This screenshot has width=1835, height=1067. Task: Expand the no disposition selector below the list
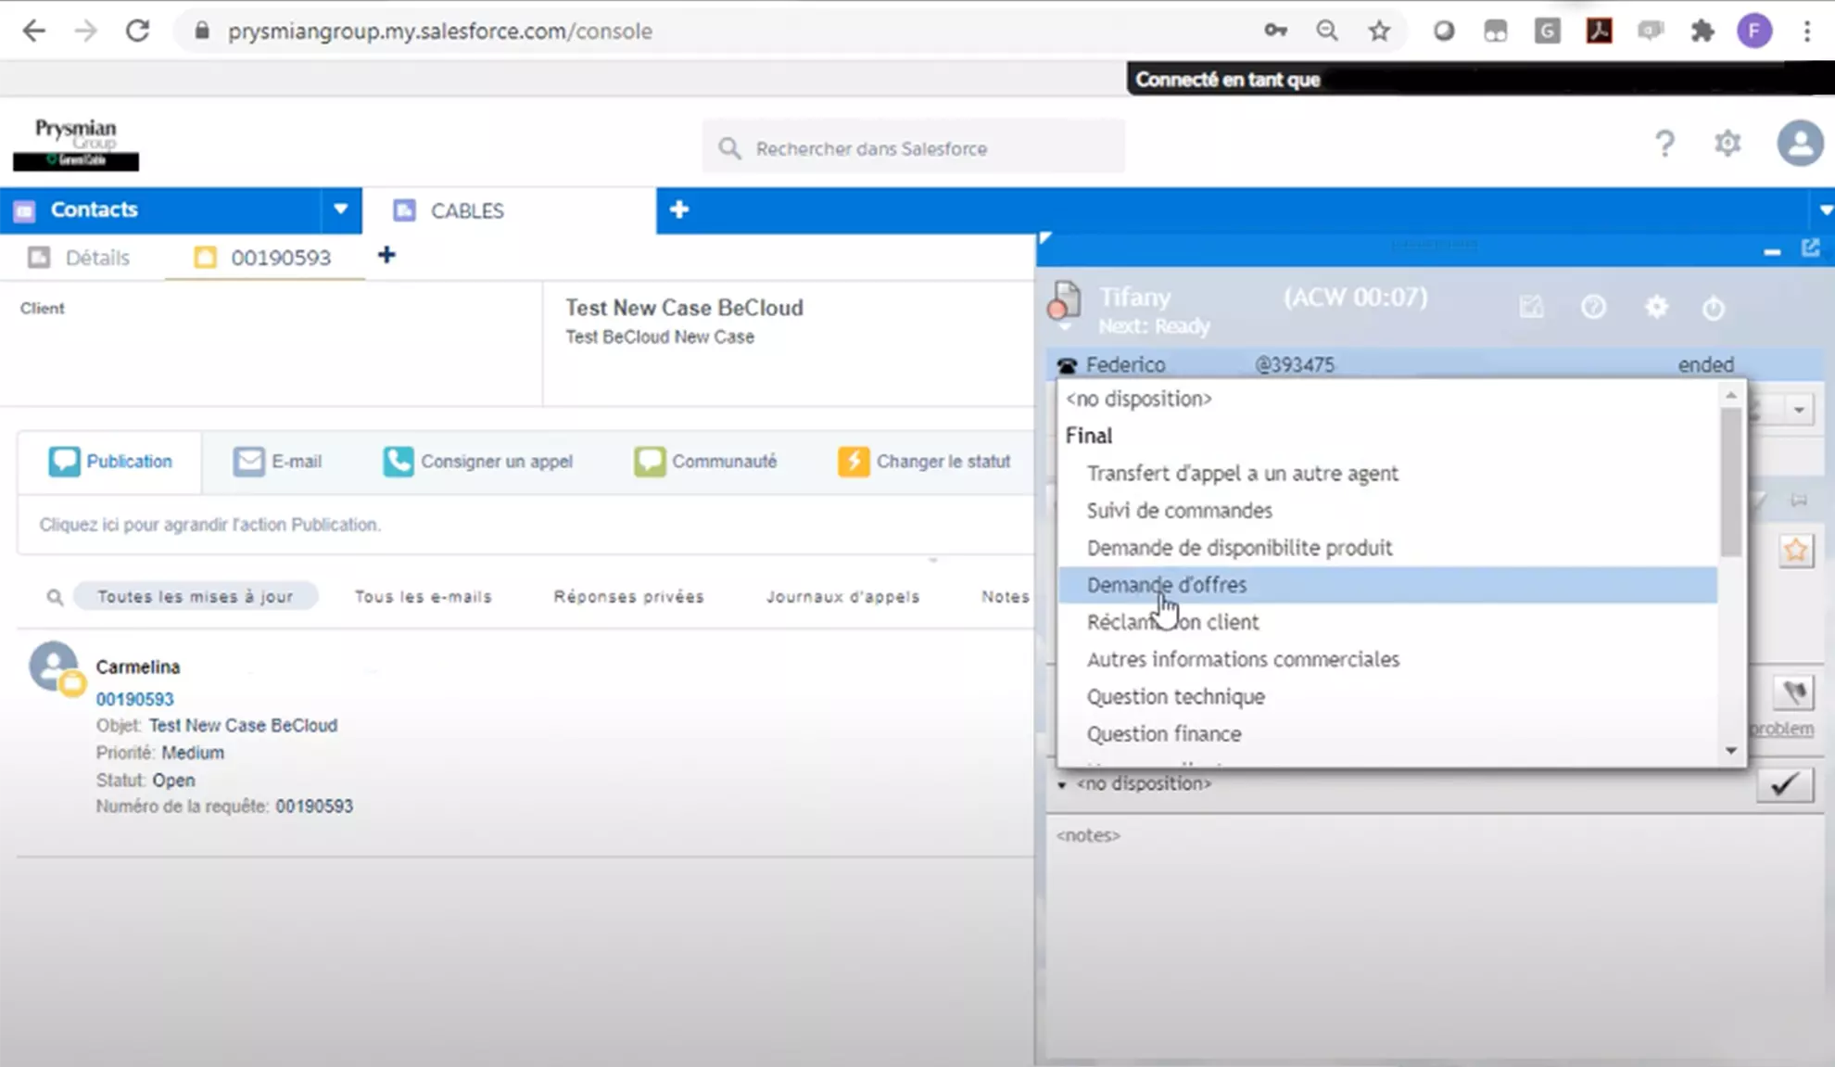click(x=1136, y=784)
